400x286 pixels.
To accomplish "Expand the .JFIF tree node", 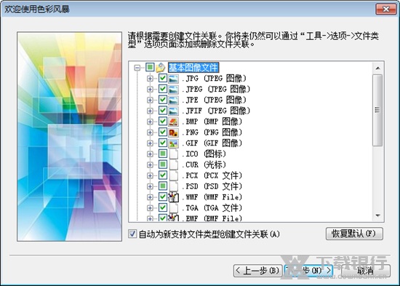I will click(150, 111).
